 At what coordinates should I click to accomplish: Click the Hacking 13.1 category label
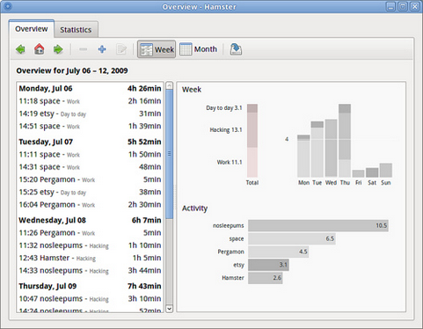pos(226,130)
